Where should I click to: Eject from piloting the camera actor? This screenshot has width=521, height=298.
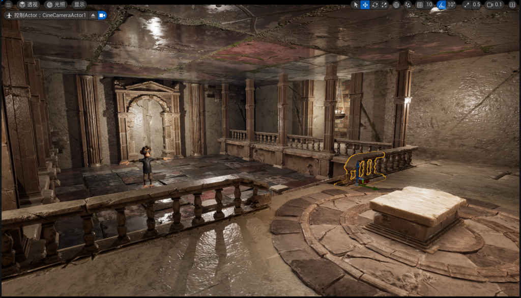coord(93,15)
